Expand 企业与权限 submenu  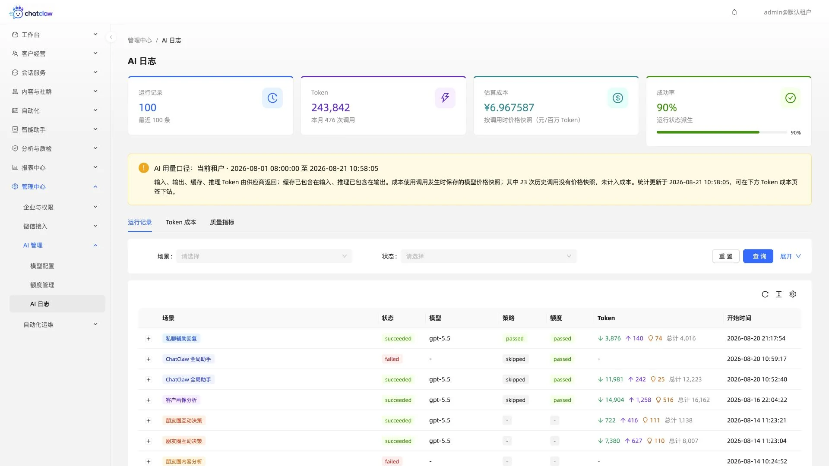pyautogui.click(x=95, y=207)
